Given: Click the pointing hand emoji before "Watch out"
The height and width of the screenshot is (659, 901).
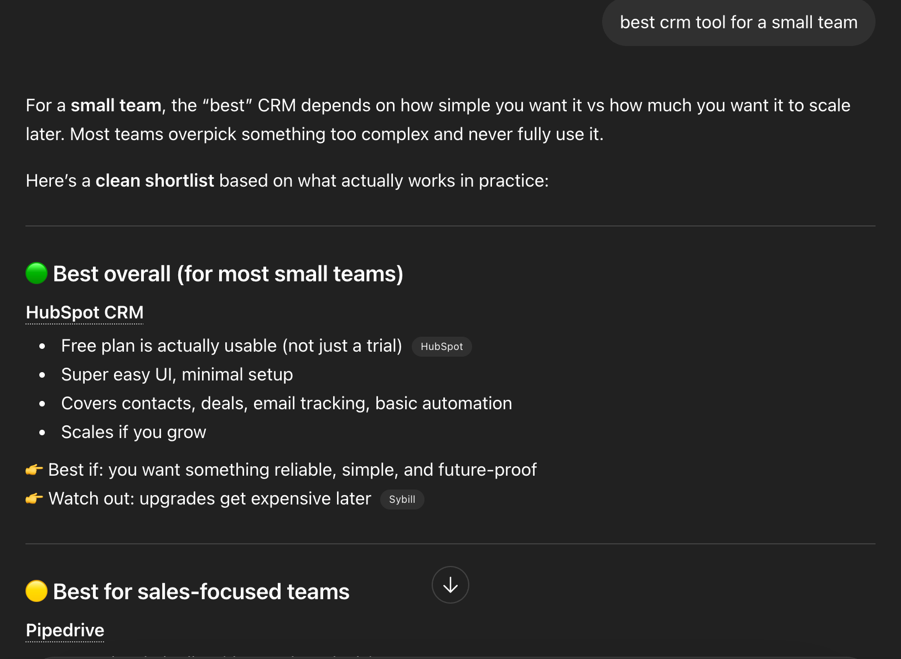Looking at the screenshot, I should click(x=34, y=499).
